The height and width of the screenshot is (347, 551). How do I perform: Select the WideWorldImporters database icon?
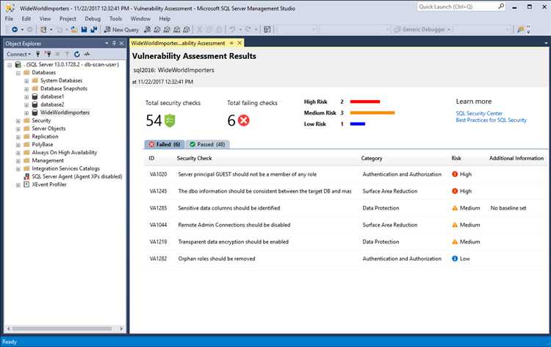(35, 112)
